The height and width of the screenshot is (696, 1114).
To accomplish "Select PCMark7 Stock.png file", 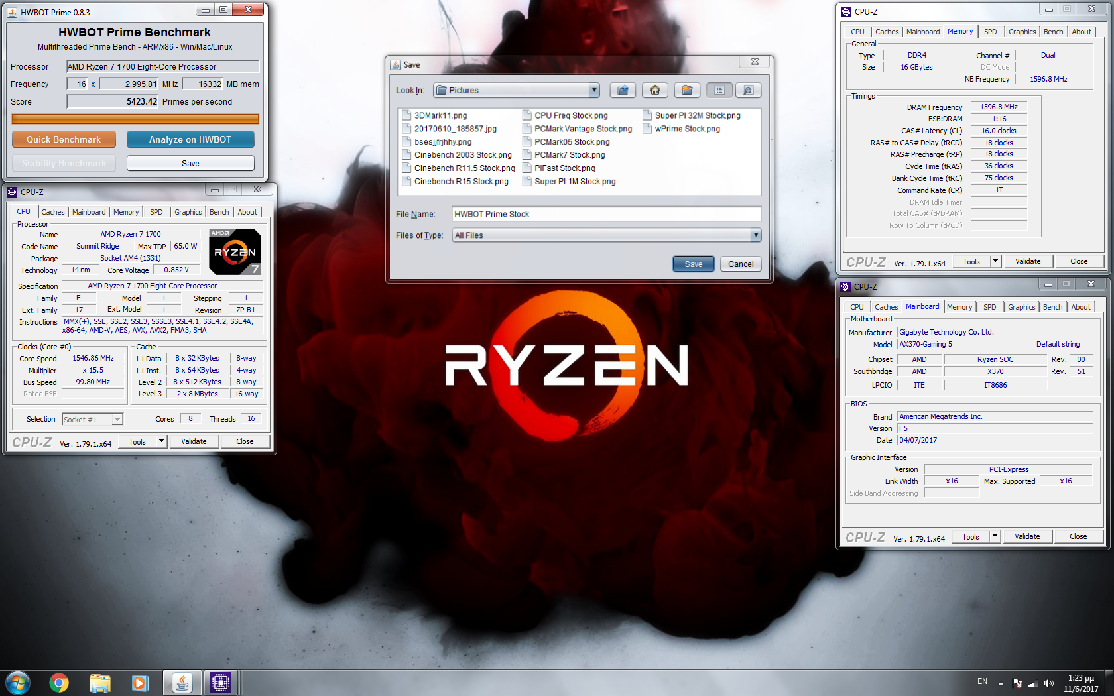I will click(564, 155).
